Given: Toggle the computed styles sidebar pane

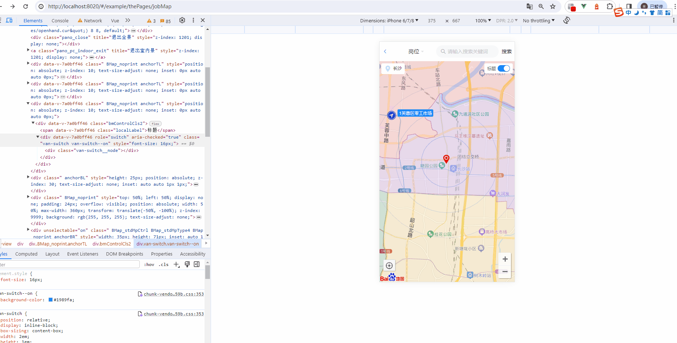Looking at the screenshot, I should click(197, 265).
